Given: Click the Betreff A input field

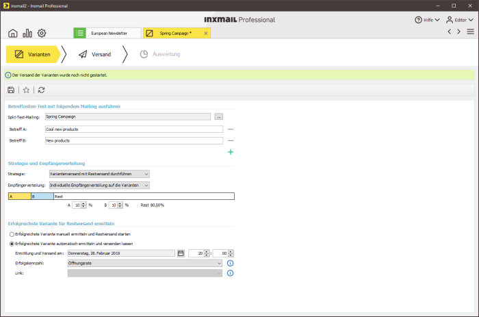Looking at the screenshot, I should 134,129.
